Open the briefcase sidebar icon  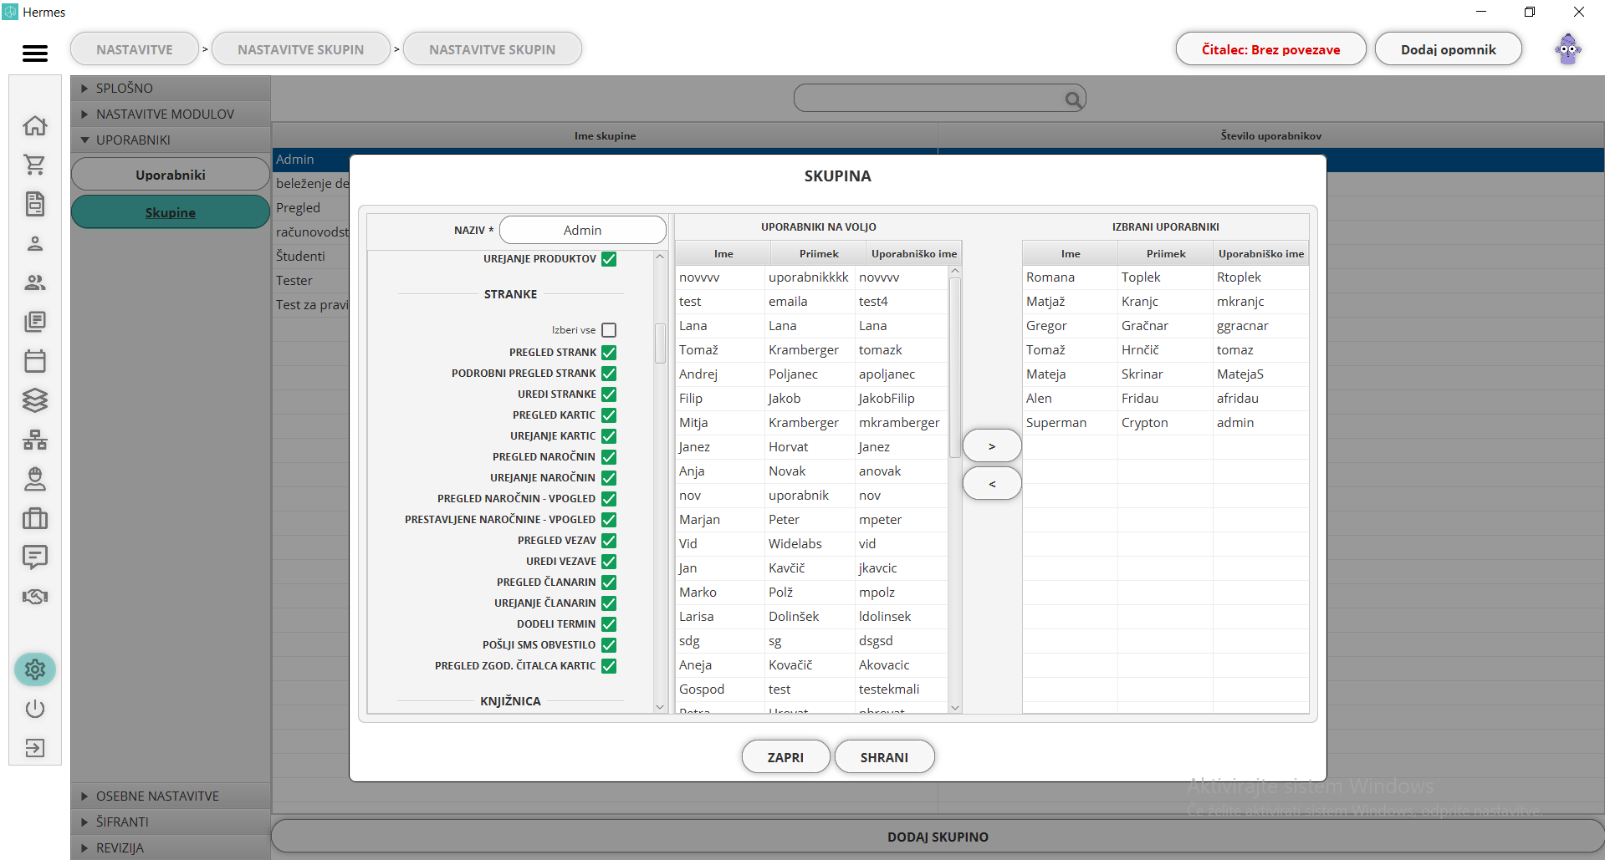click(x=35, y=518)
